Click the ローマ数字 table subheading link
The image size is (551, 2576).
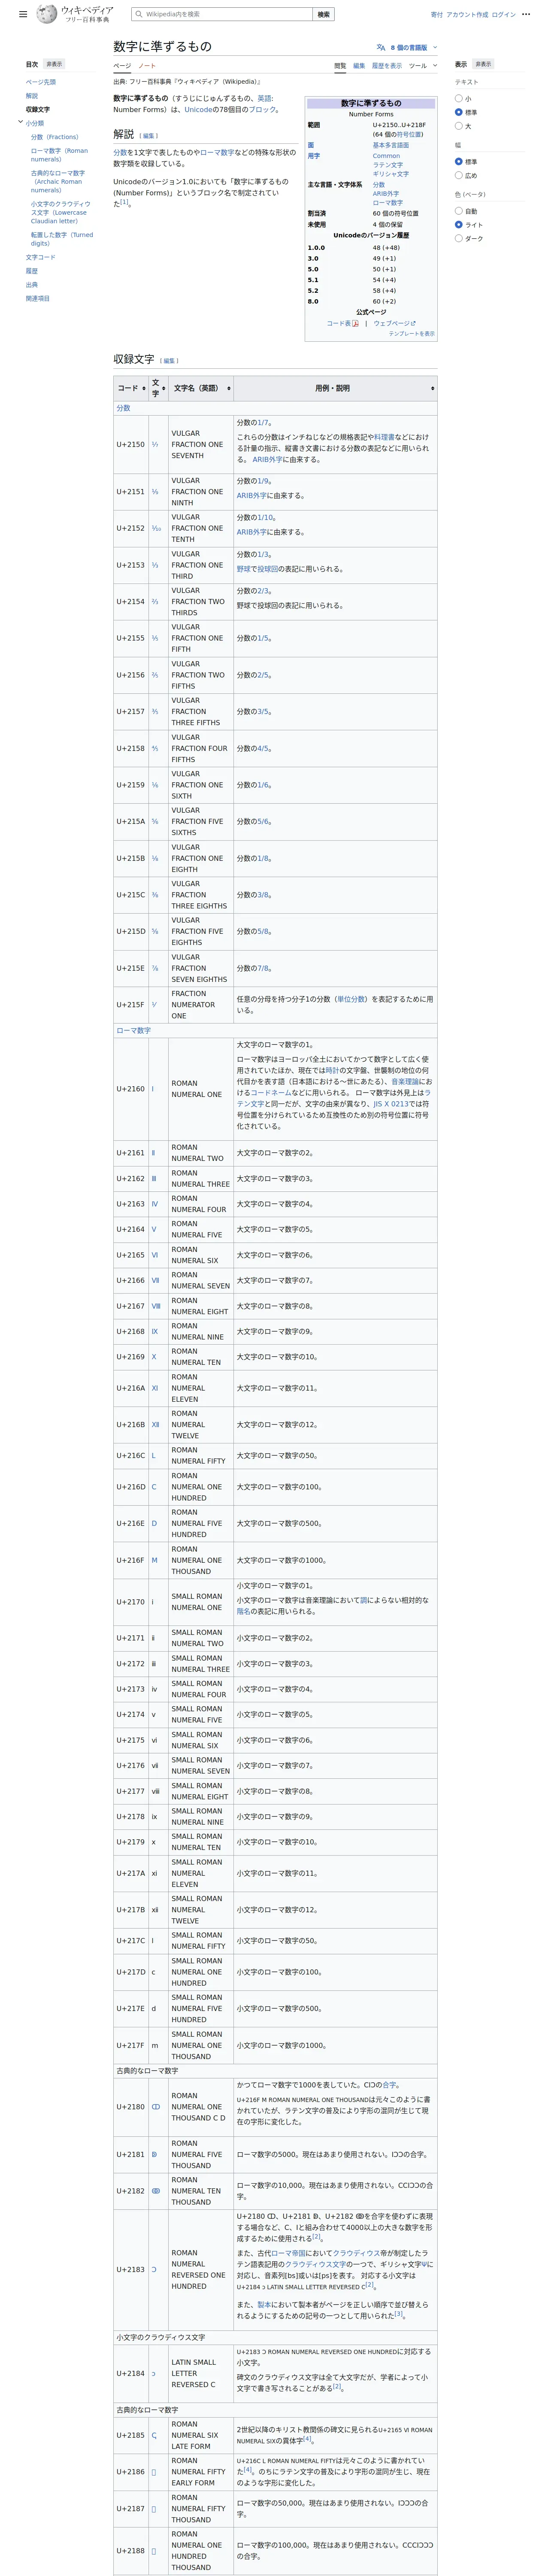click(133, 1030)
